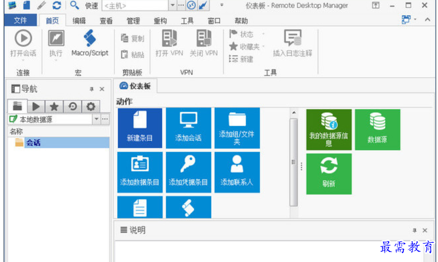Switch to opened sessions play tab in navigation
The image size is (438, 262).
pyautogui.click(x=36, y=107)
